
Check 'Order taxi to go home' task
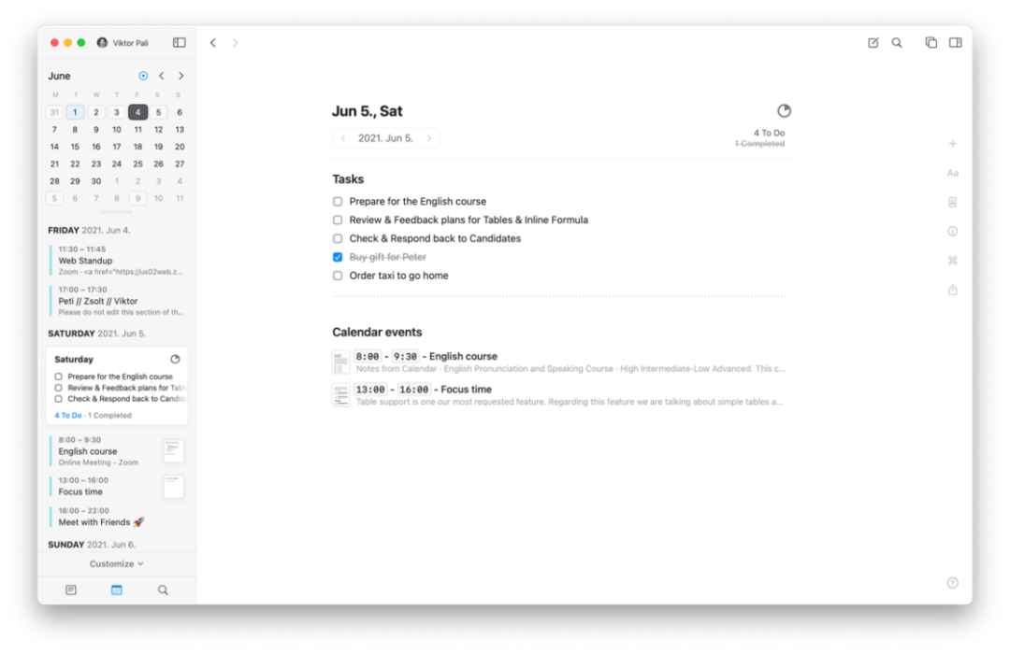[338, 276]
